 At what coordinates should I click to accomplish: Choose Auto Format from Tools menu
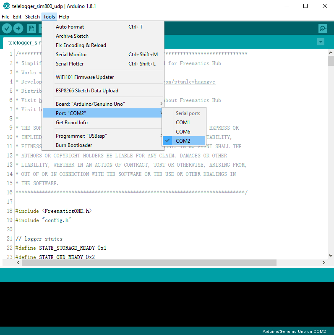point(102,27)
